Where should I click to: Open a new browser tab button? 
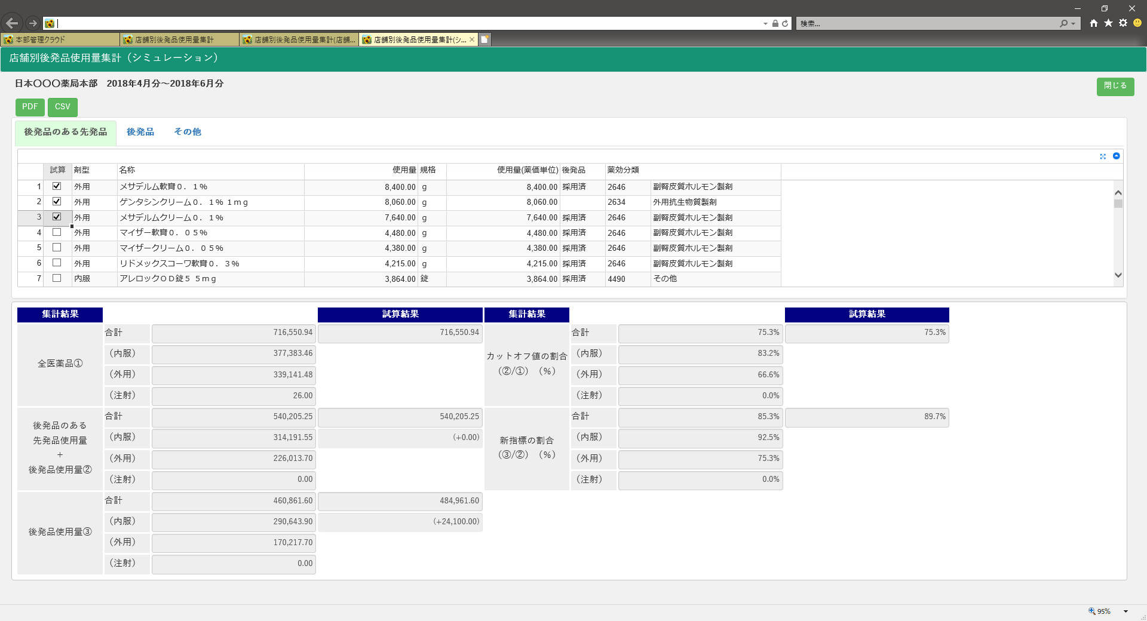point(485,39)
